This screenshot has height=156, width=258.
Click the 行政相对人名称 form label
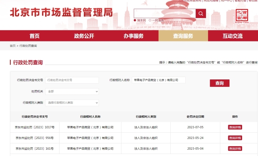(x=119, y=80)
